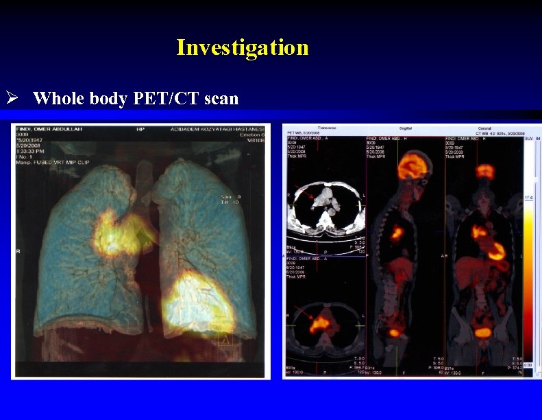This screenshot has width=542, height=420.
Task: Click 'Tilt 10' text on lung image
Action: point(230,202)
